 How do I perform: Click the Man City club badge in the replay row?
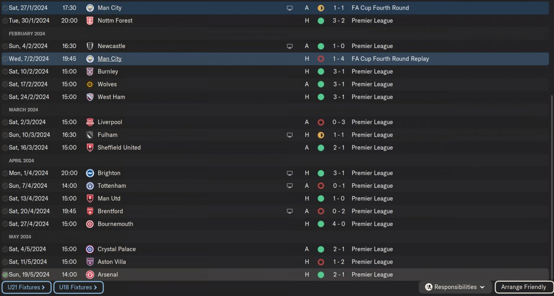point(90,59)
